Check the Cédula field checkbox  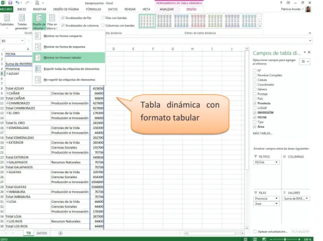pos(255,80)
